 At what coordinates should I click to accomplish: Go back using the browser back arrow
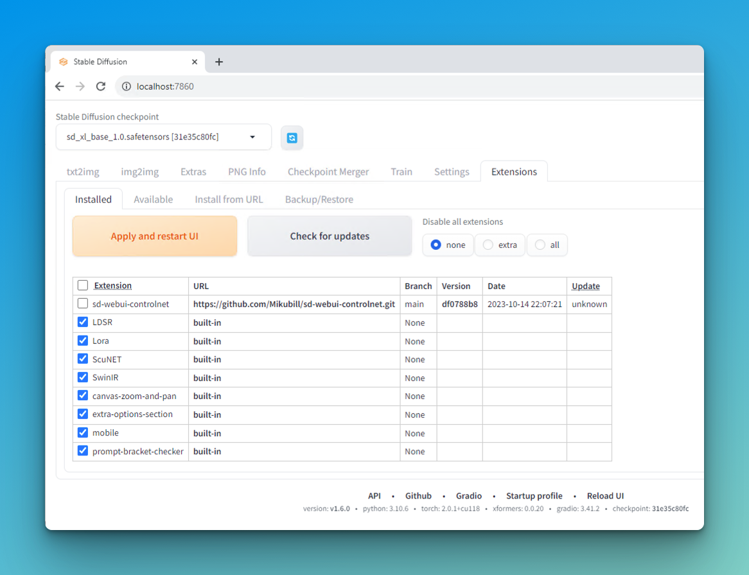pyautogui.click(x=60, y=86)
